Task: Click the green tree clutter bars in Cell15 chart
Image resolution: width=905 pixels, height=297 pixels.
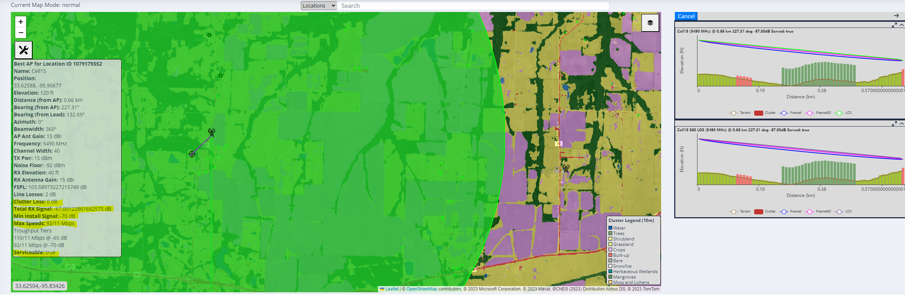Action: click(x=818, y=74)
